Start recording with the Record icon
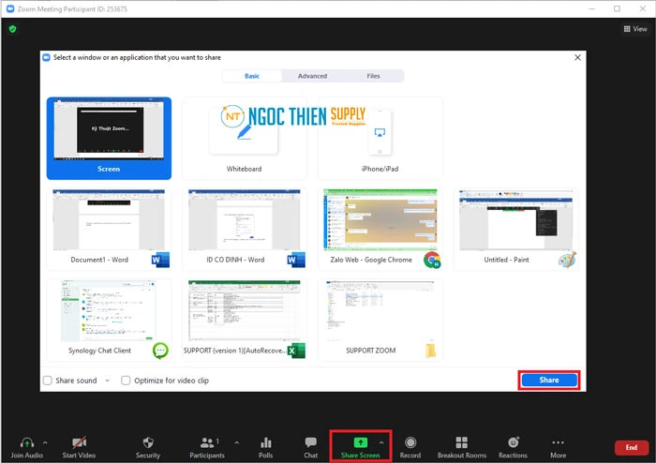This screenshot has height=463, width=656. point(410,442)
